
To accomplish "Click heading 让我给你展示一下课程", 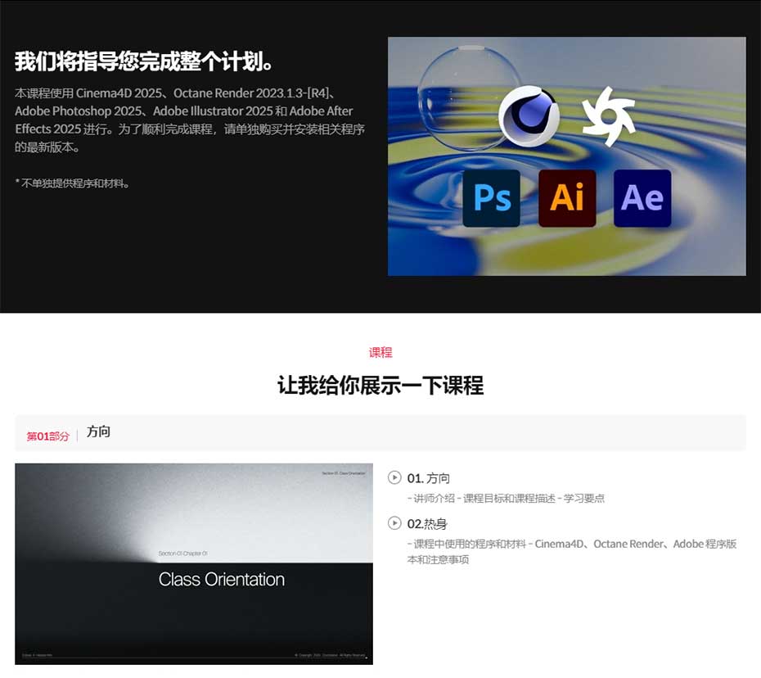I will 380,386.
